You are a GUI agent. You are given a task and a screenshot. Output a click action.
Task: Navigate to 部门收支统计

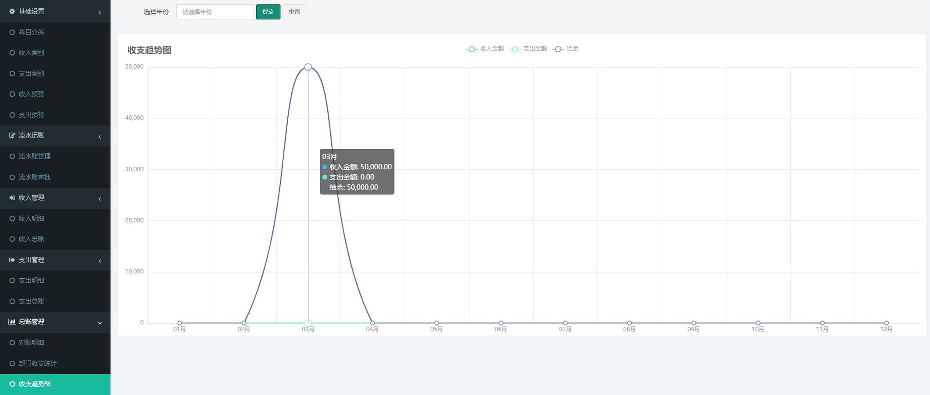[55, 363]
